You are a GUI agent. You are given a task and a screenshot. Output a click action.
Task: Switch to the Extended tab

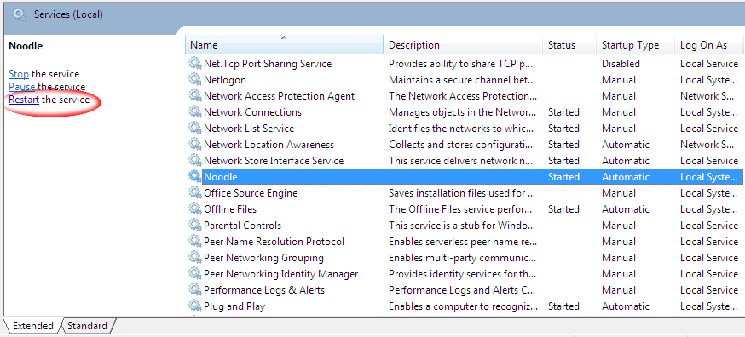pos(32,326)
